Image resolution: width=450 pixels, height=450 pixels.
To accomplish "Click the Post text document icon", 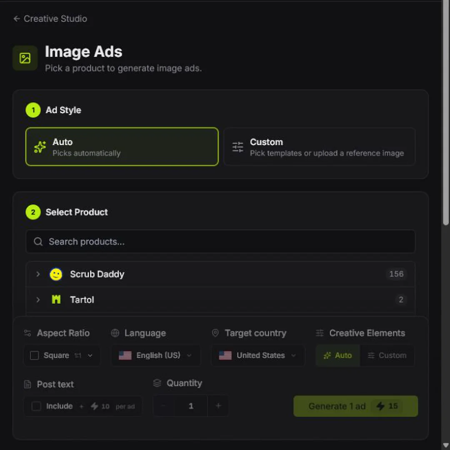I will click(27, 384).
